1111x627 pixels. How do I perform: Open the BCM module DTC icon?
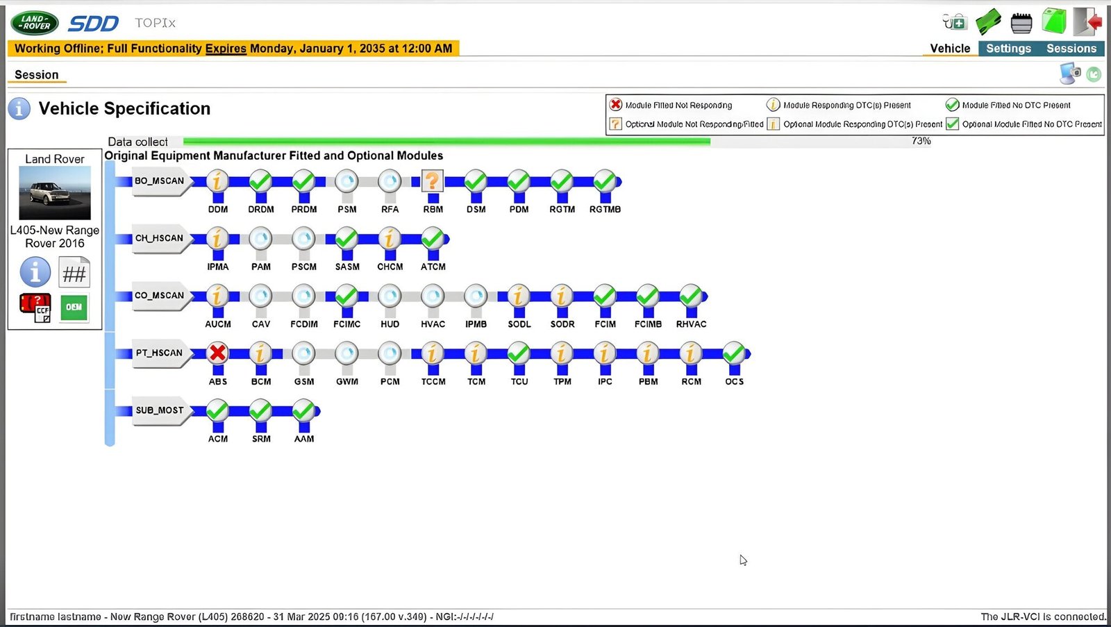[260, 354]
